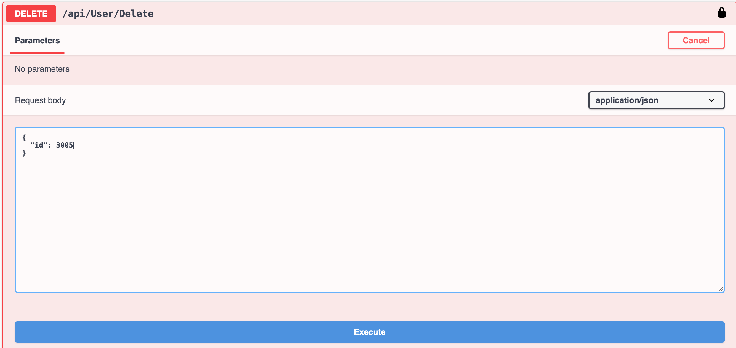This screenshot has height=348, width=736.
Task: Click the colon after "id" in JSON
Action: coord(49,145)
